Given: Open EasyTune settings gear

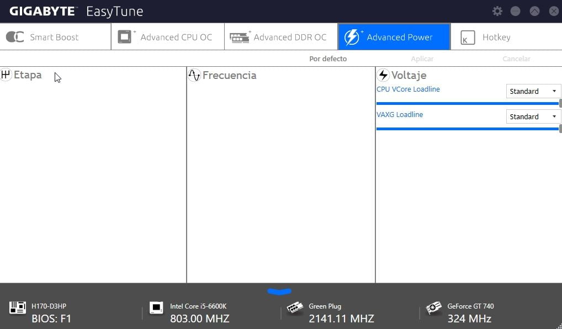Looking at the screenshot, I should click(x=497, y=11).
